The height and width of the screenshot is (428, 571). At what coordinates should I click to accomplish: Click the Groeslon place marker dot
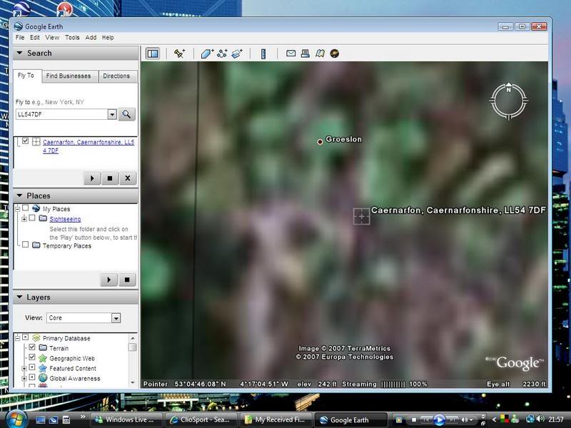[320, 141]
